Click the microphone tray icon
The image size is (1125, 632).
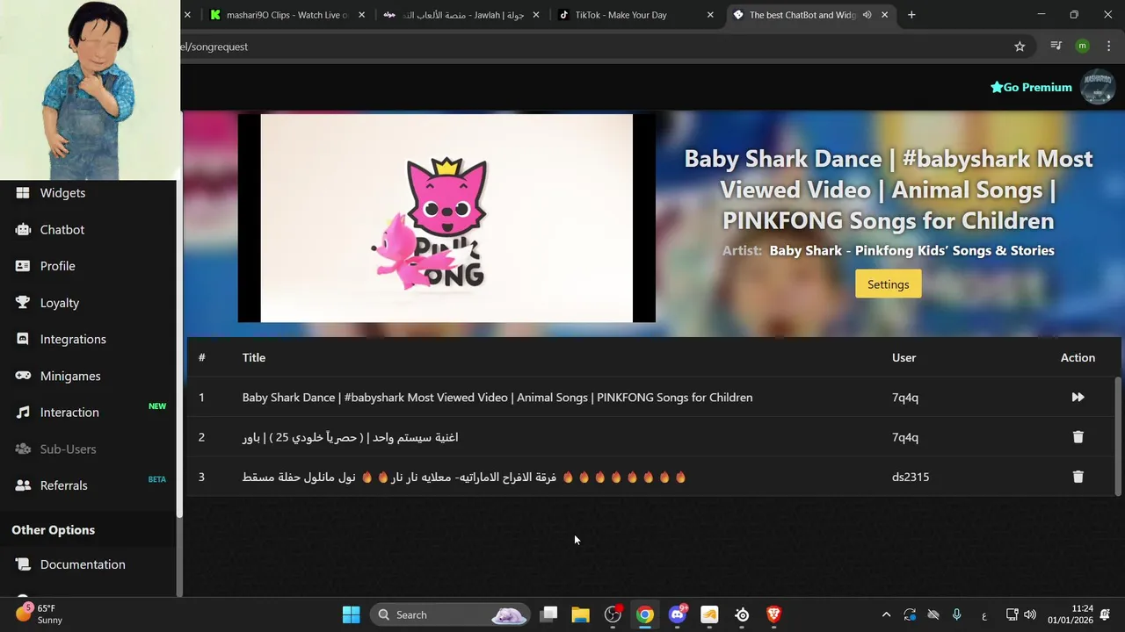tap(957, 614)
